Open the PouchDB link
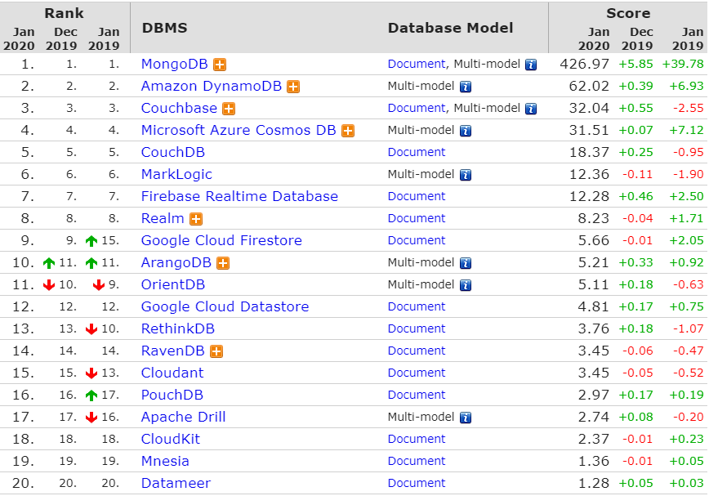Viewport: 709px width, 496px height. coord(172,395)
